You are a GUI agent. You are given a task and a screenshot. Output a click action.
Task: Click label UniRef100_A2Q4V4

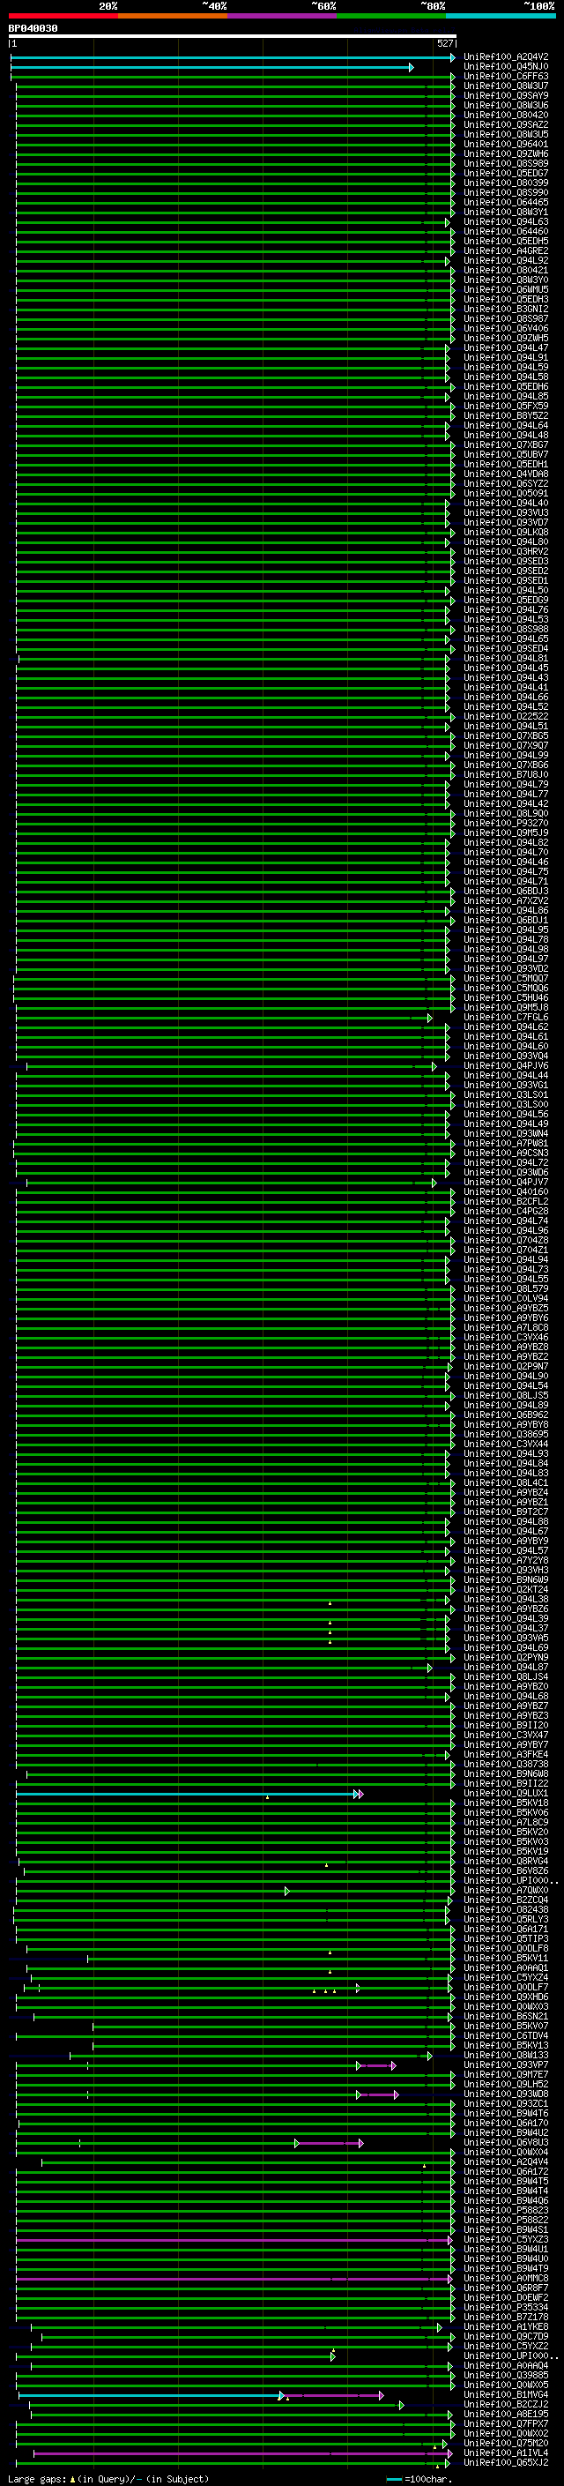pyautogui.click(x=506, y=2161)
